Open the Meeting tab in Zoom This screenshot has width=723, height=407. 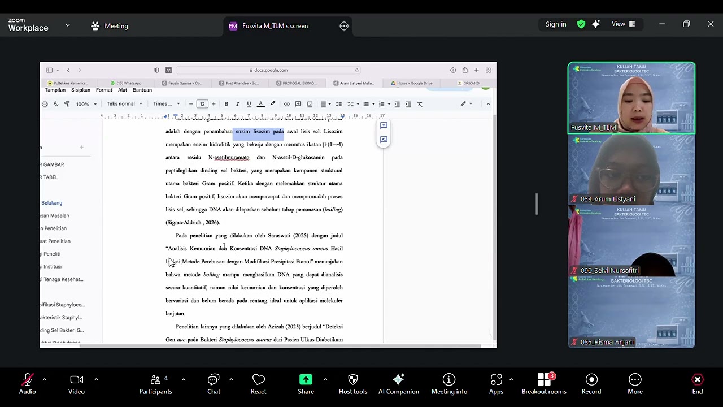pyautogui.click(x=110, y=26)
